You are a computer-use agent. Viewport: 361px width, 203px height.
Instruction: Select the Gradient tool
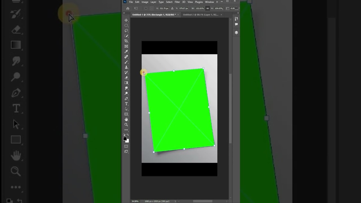(126, 83)
